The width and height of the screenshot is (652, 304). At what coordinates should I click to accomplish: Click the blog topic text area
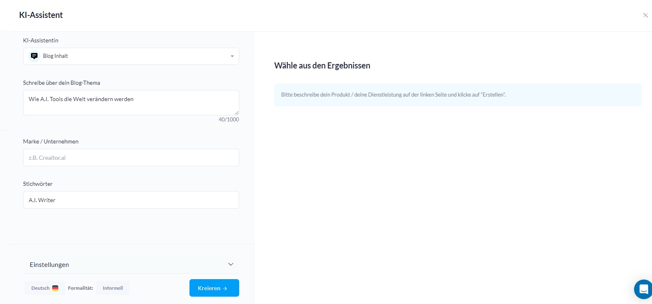[131, 103]
